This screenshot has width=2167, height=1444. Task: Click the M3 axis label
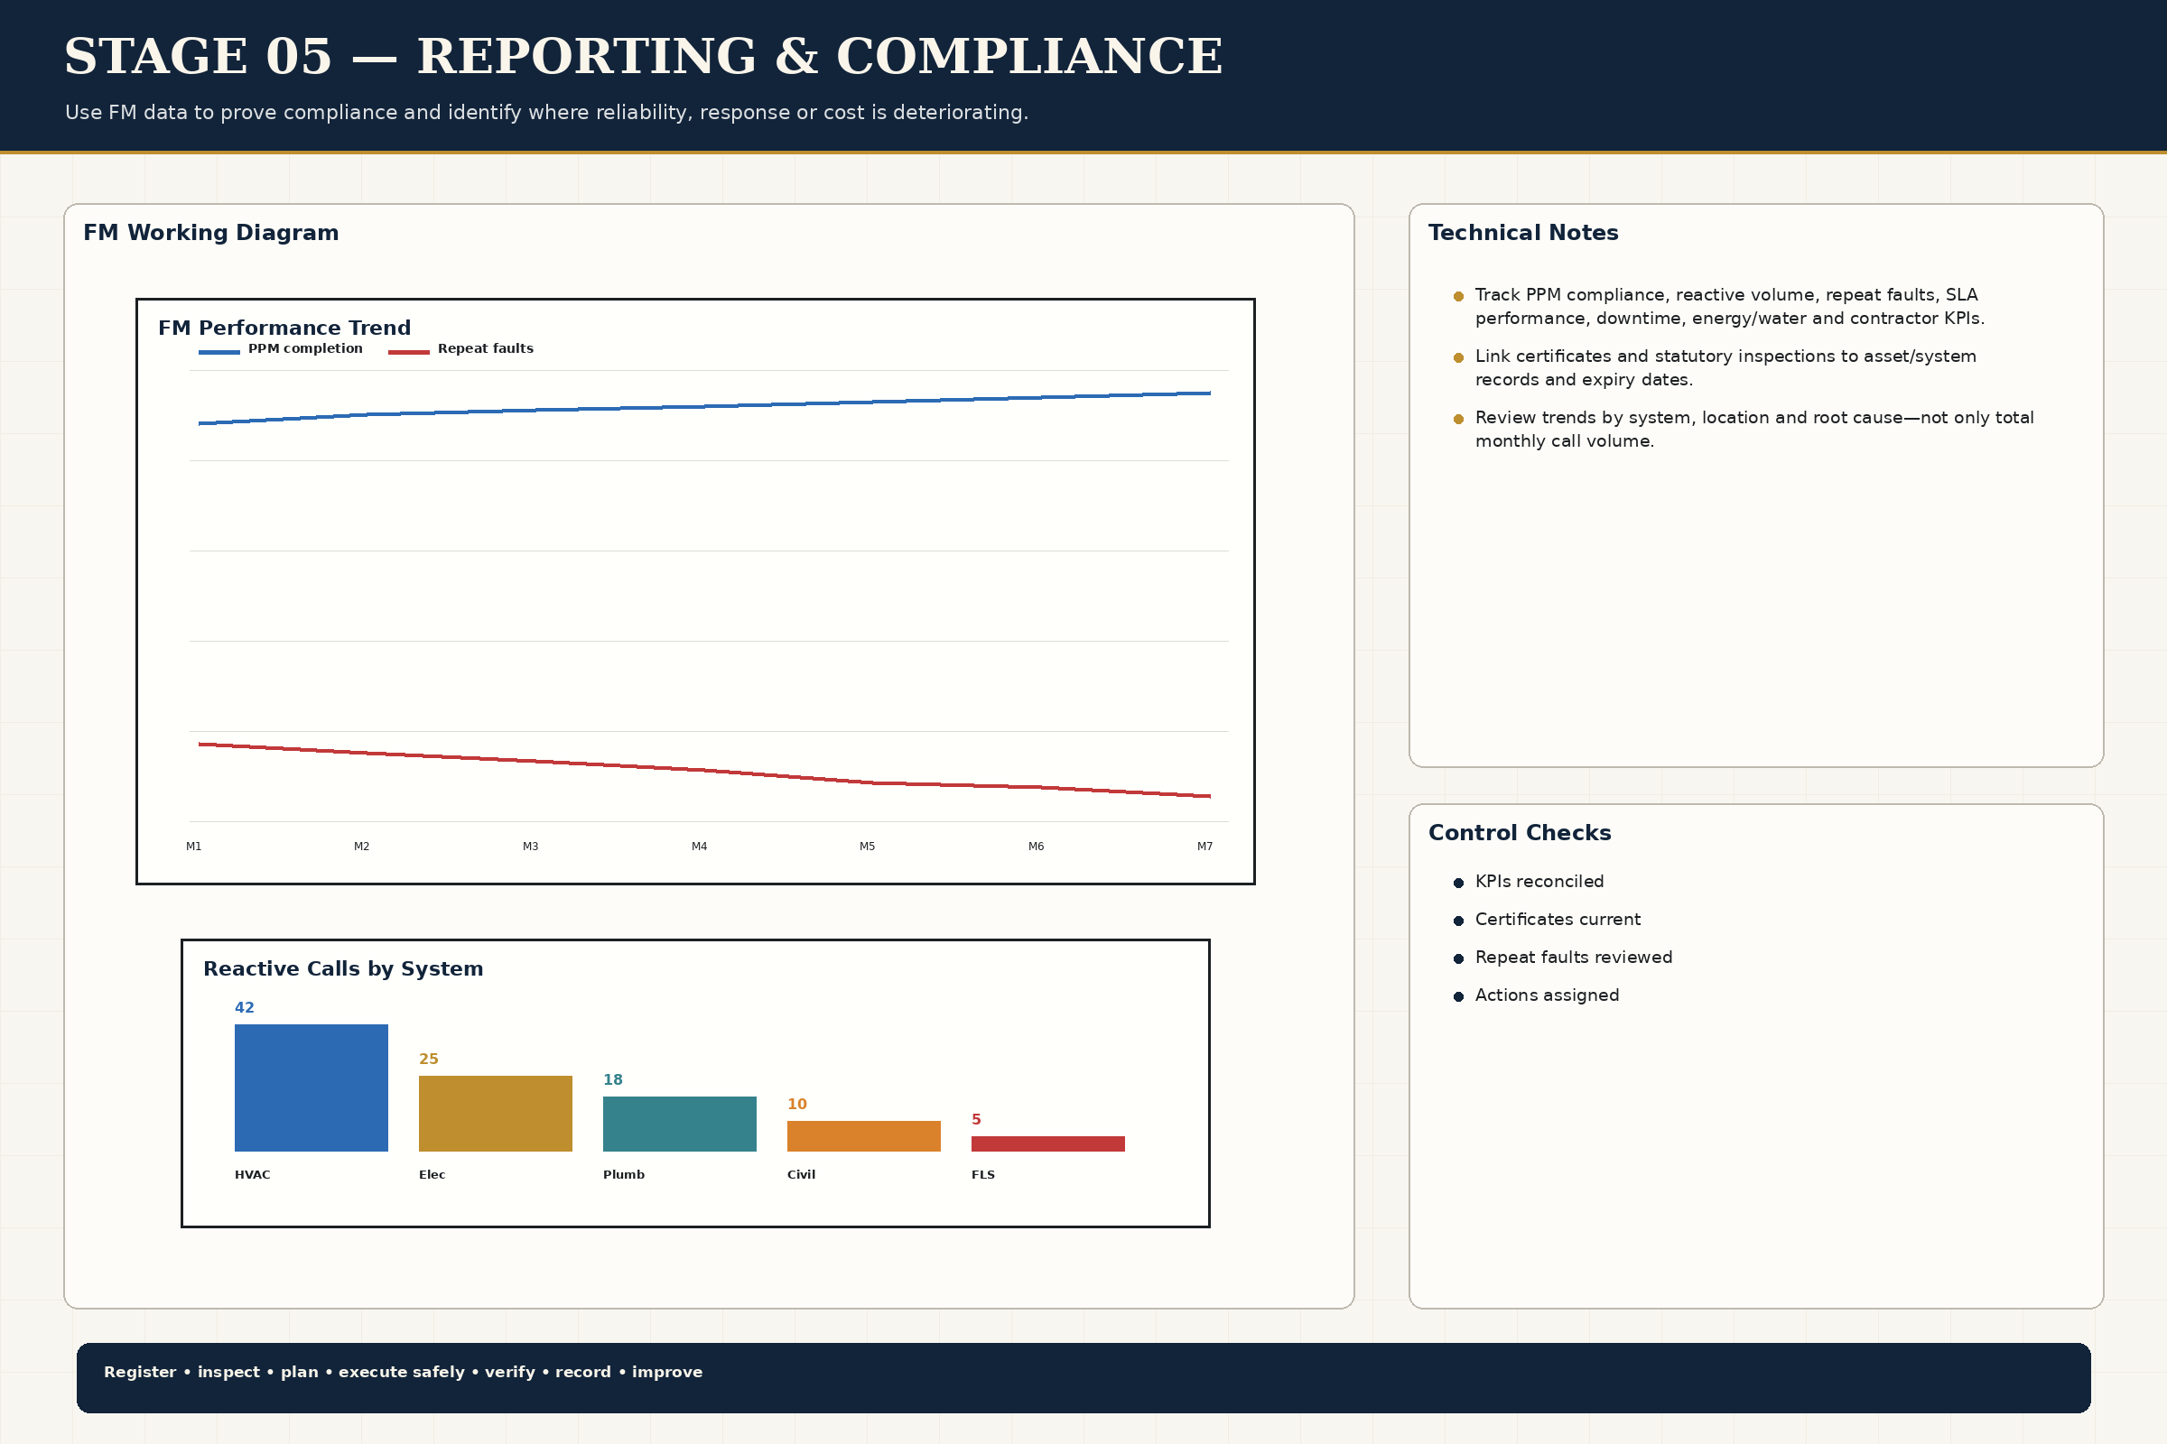pos(531,847)
